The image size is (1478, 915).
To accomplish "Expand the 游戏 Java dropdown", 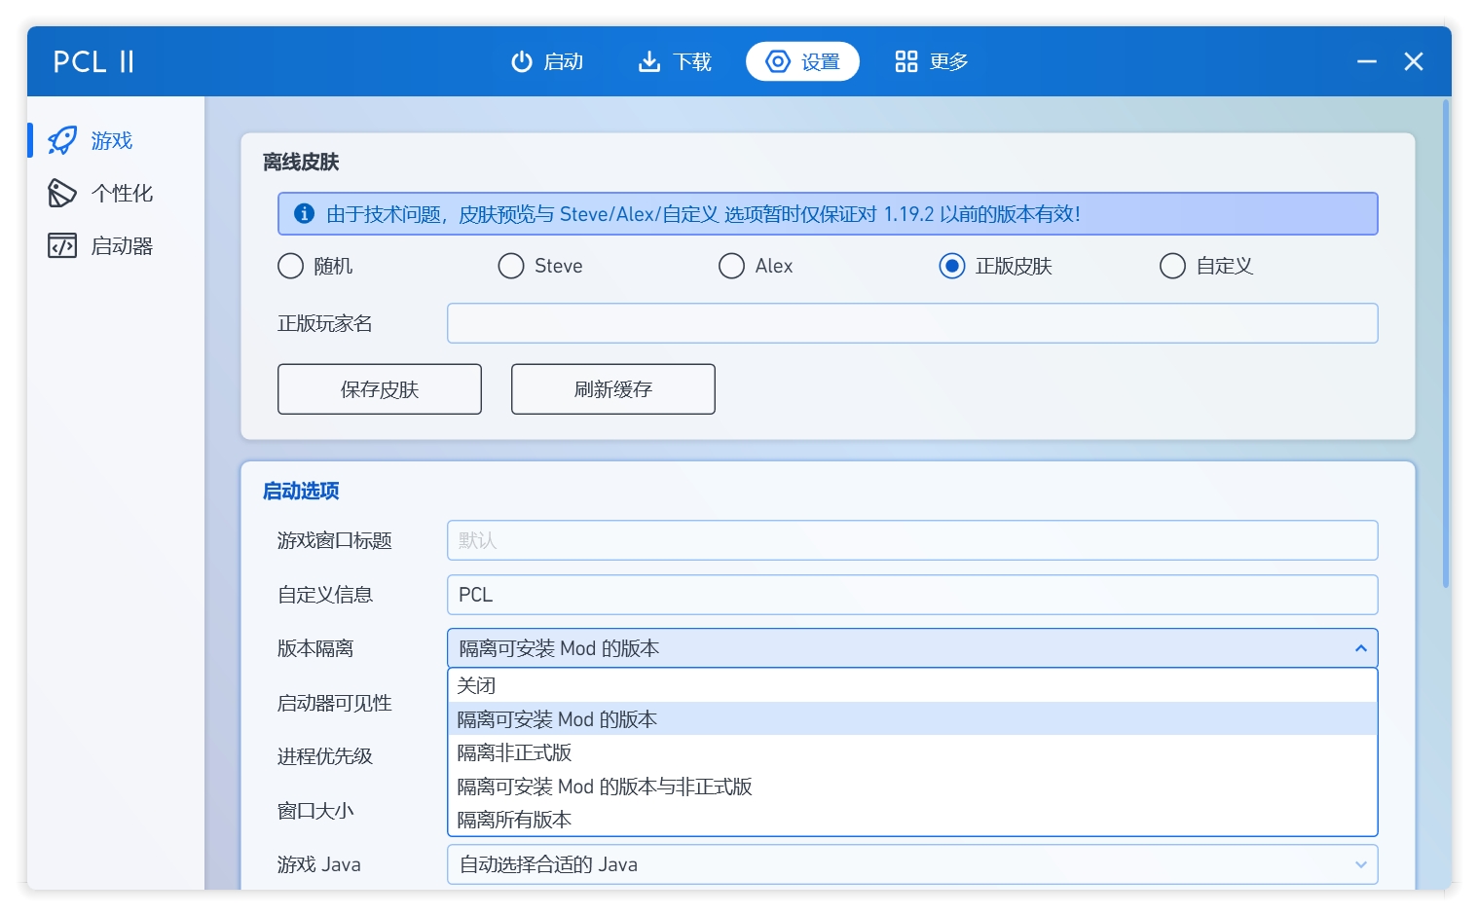I will tap(1360, 864).
